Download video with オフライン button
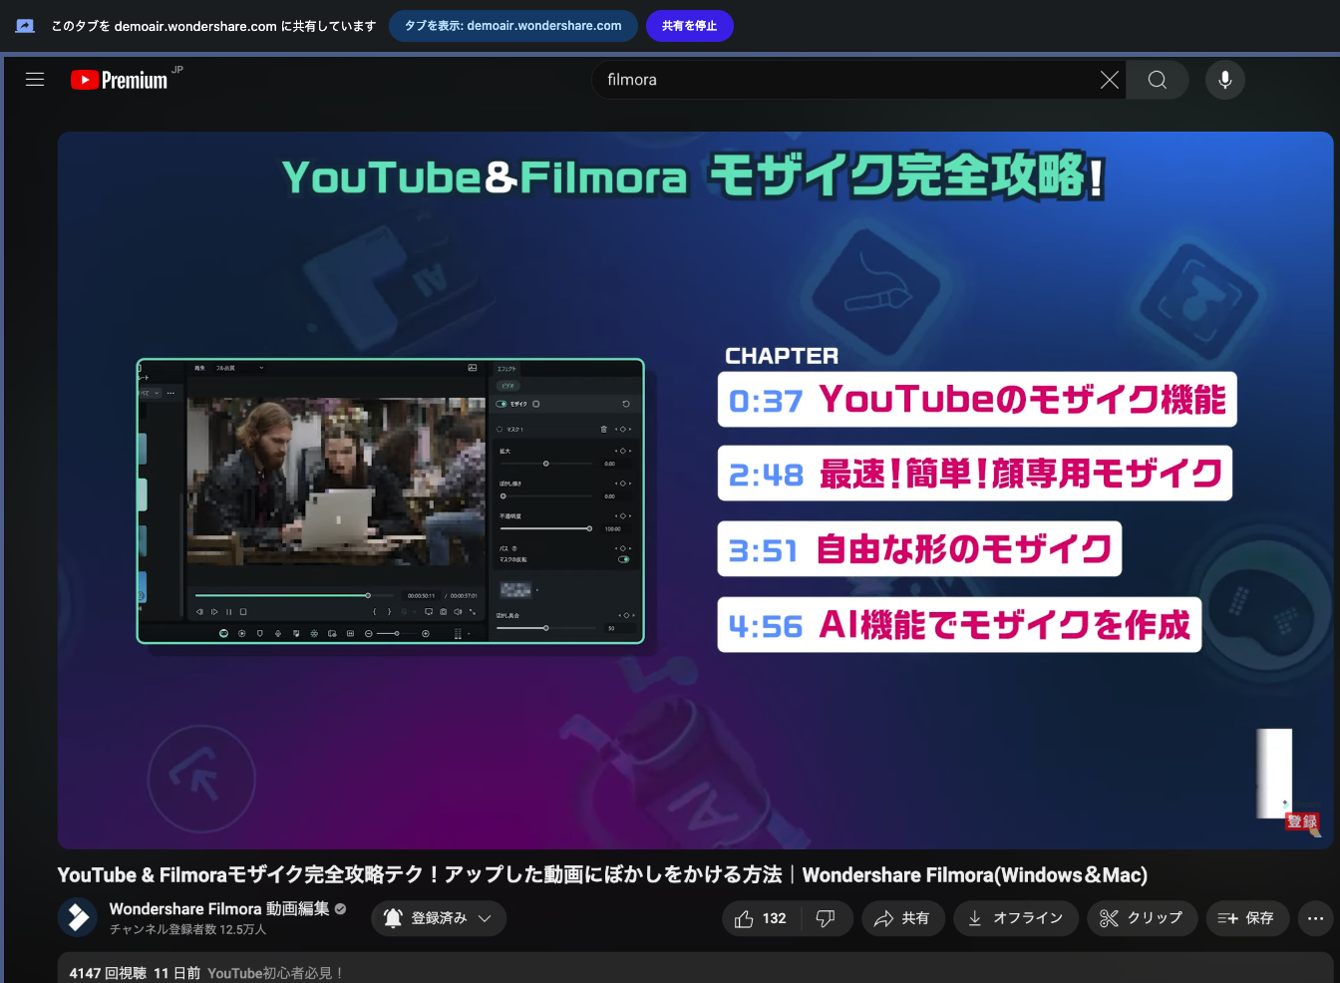This screenshot has height=983, width=1340. 1016,918
